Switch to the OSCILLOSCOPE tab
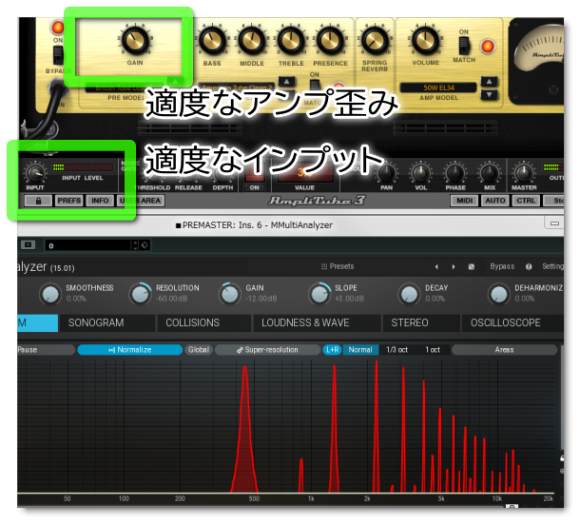The height and width of the screenshot is (524, 580). [512, 323]
